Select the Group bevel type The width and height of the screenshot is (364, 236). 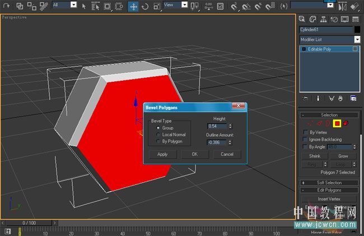pos(158,128)
